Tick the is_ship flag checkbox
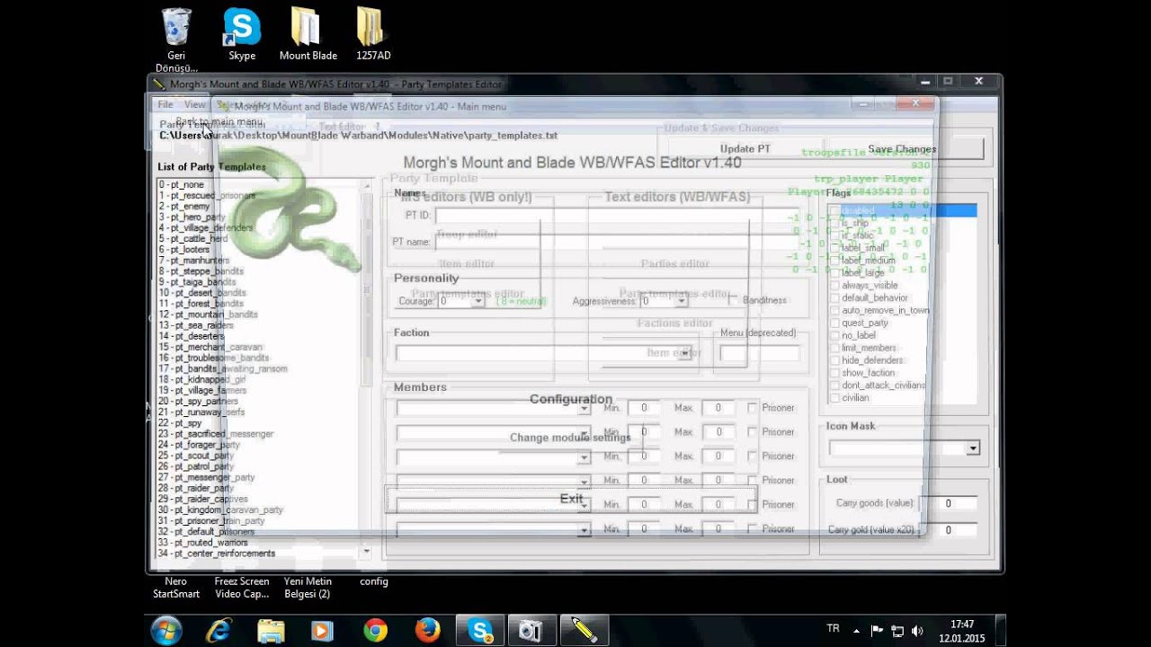Image resolution: width=1151 pixels, height=647 pixels. coord(835,222)
